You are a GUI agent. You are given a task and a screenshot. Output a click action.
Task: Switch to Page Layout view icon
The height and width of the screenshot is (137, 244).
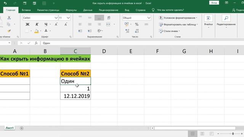click(x=202, y=134)
